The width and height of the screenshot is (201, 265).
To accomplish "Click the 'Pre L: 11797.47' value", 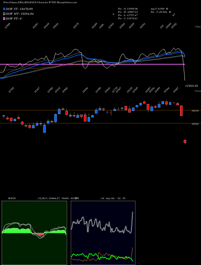I will pyautogui.click(x=128, y=15).
